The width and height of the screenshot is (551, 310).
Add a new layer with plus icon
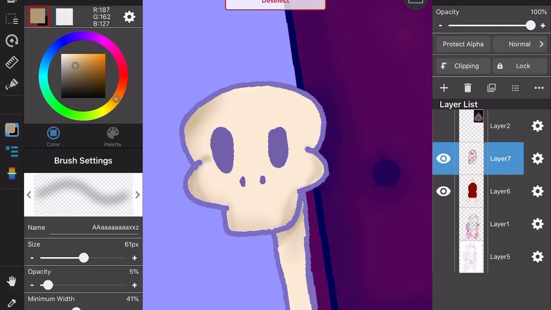click(444, 88)
